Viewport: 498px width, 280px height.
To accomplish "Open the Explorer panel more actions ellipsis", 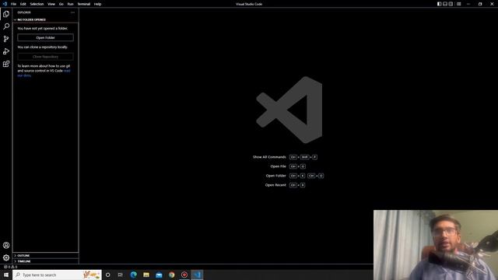I will (72, 12).
